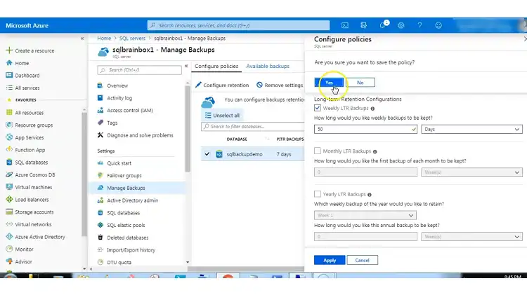Open Week 1 yearly backup dropdown
This screenshot has width=527, height=295.
pos(365,215)
